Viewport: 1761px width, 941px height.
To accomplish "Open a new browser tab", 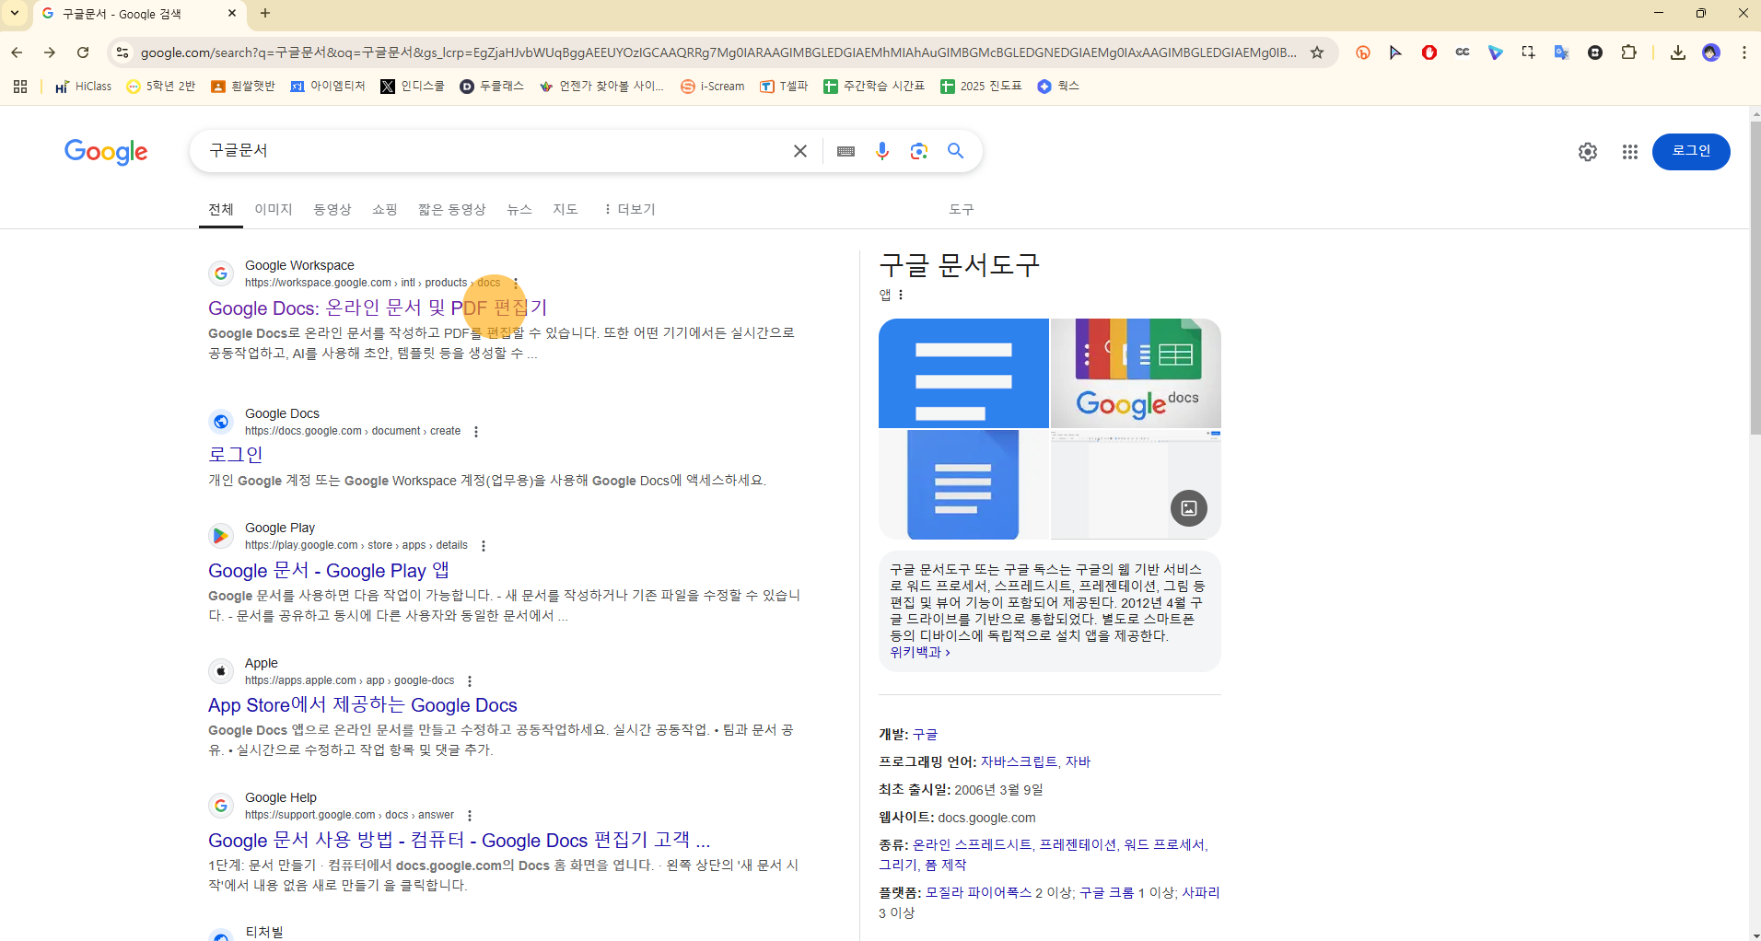I will (x=265, y=13).
